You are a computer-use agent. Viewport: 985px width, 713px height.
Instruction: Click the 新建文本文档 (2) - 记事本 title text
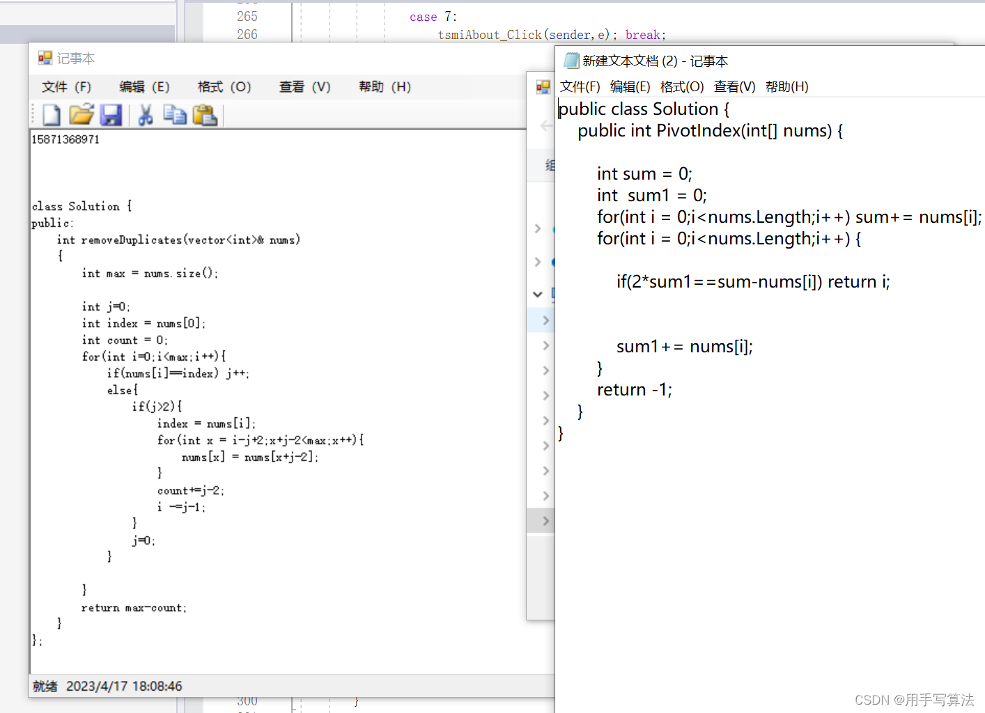click(656, 61)
